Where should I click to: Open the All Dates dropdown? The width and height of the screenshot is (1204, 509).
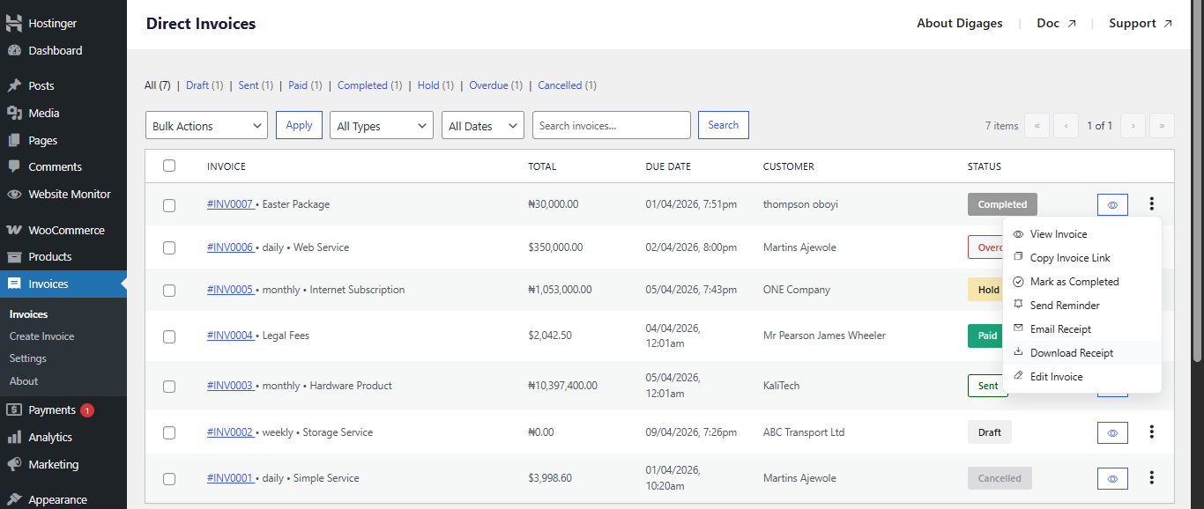(482, 125)
